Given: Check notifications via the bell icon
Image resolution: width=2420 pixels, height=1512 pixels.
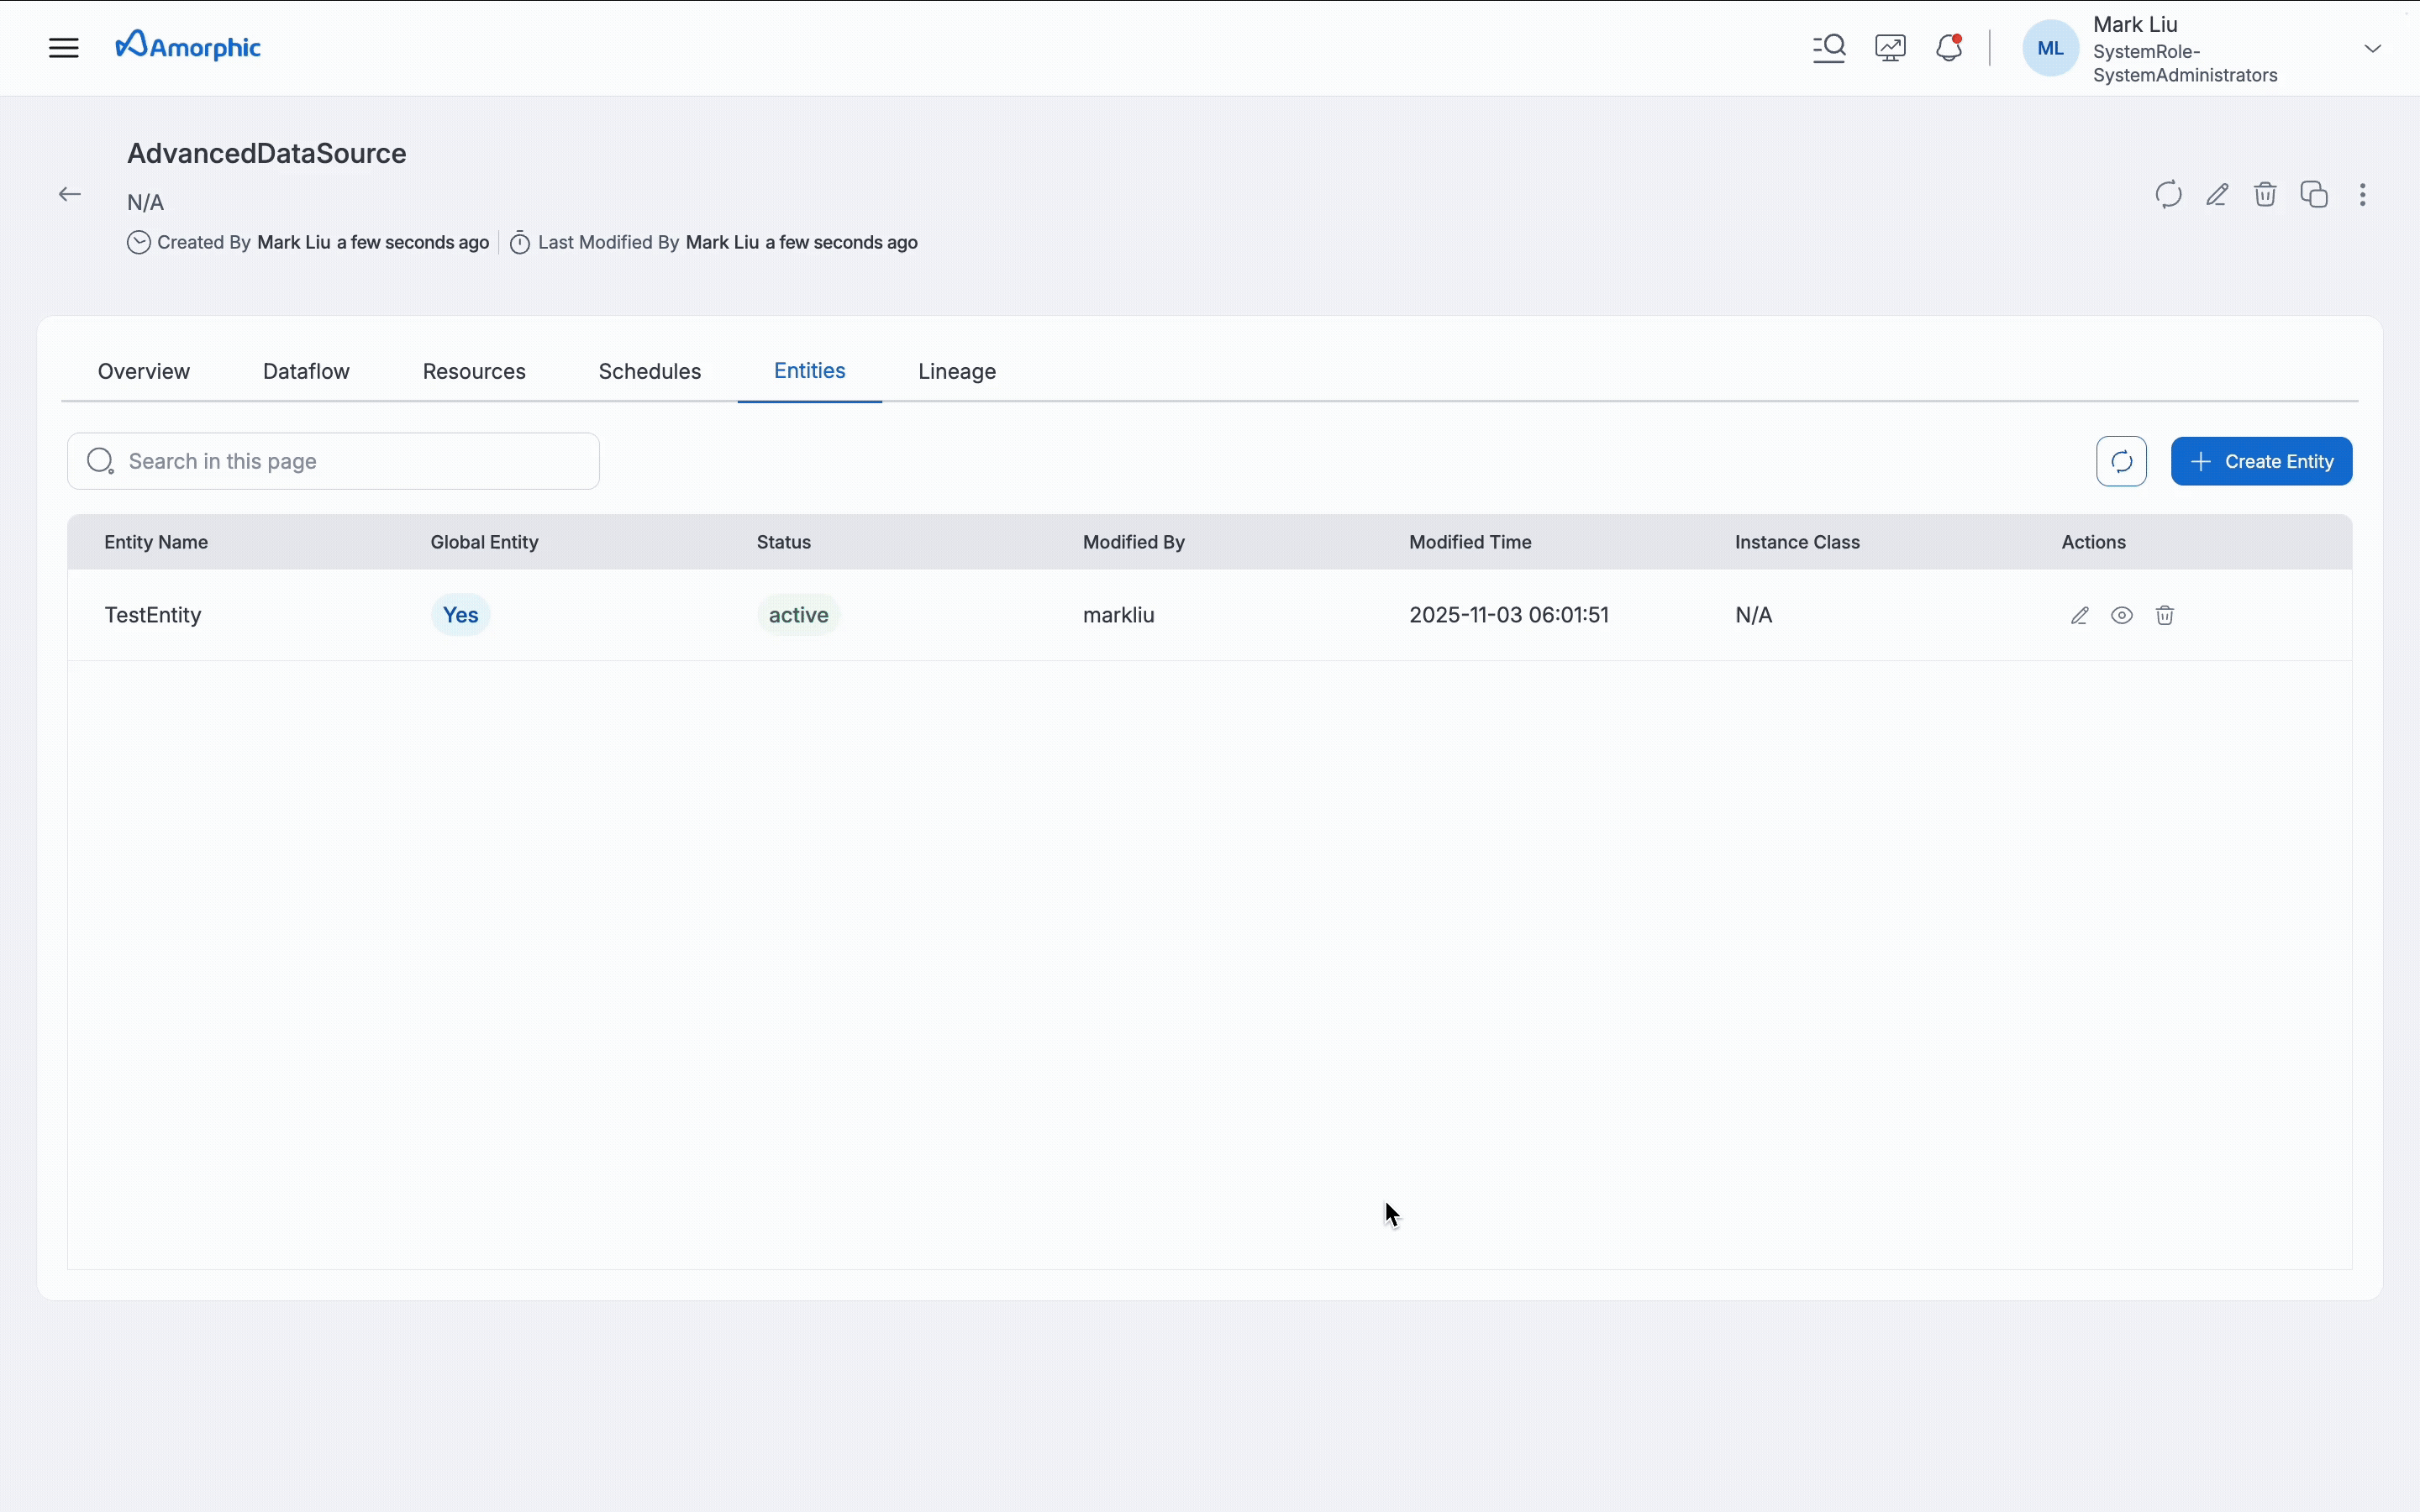Looking at the screenshot, I should [1948, 47].
